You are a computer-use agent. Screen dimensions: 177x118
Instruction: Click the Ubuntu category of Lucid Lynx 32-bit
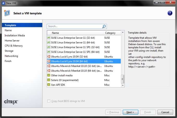pos(109,57)
